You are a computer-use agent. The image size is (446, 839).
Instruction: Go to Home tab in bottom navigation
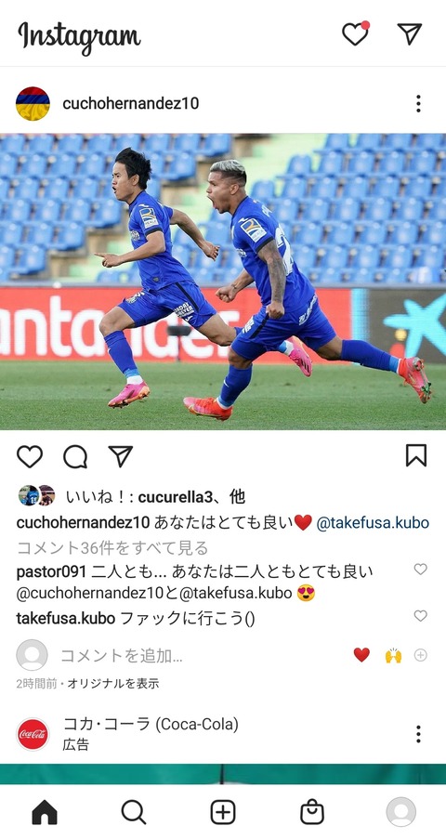(45, 812)
